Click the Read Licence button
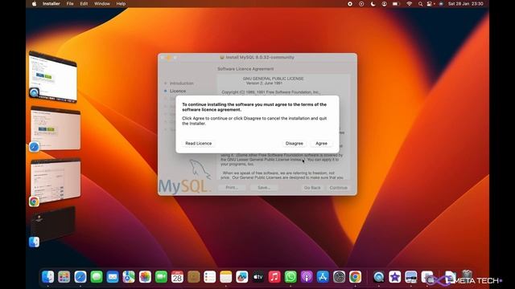The width and height of the screenshot is (515, 289). click(x=199, y=143)
